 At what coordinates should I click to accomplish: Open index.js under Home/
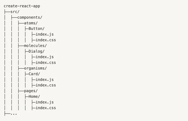(x=44, y=102)
